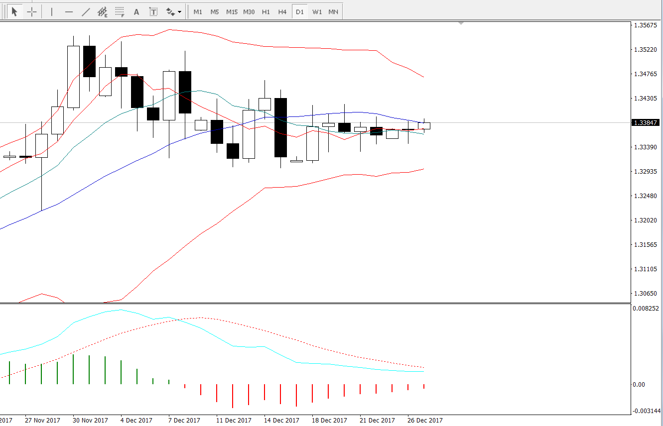Image resolution: width=663 pixels, height=426 pixels.
Task: Toggle the active D1 daily timeframe
Action: pyautogui.click(x=299, y=12)
